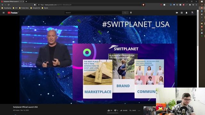Open the Create video camera icon
Viewport: 205px width, 115px height.
(177, 13)
